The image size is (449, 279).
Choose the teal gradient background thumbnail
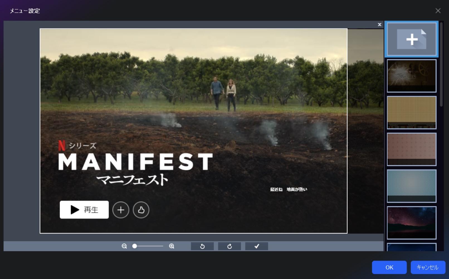pos(412,186)
